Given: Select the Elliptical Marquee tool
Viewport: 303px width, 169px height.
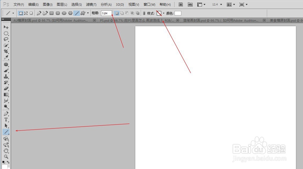Looking at the screenshot, I should [x=6, y=33].
